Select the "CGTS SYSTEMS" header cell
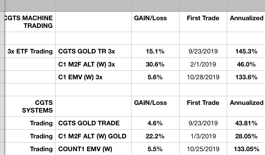This screenshot has height=155, width=265. pyautogui.click(x=44, y=106)
